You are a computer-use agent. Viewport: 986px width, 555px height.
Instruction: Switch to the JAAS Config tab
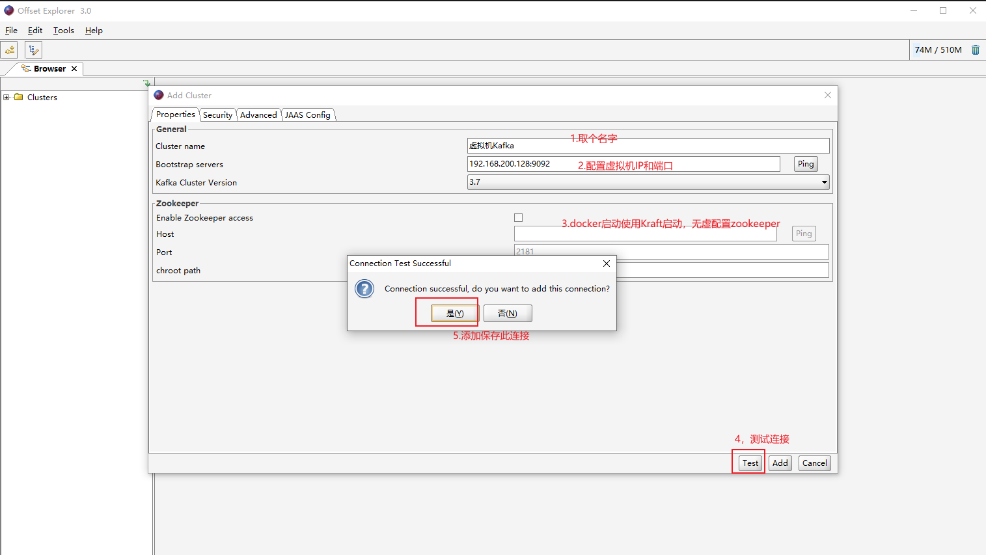click(308, 115)
